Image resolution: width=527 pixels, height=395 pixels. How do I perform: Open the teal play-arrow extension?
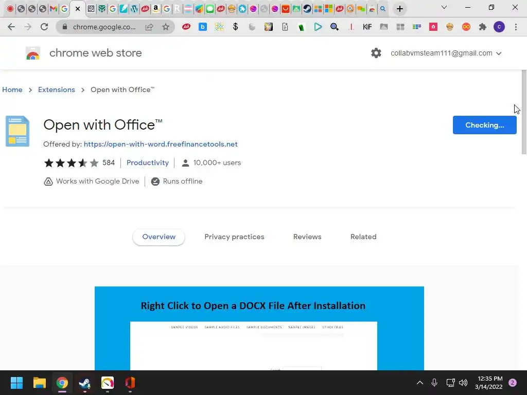click(x=318, y=27)
